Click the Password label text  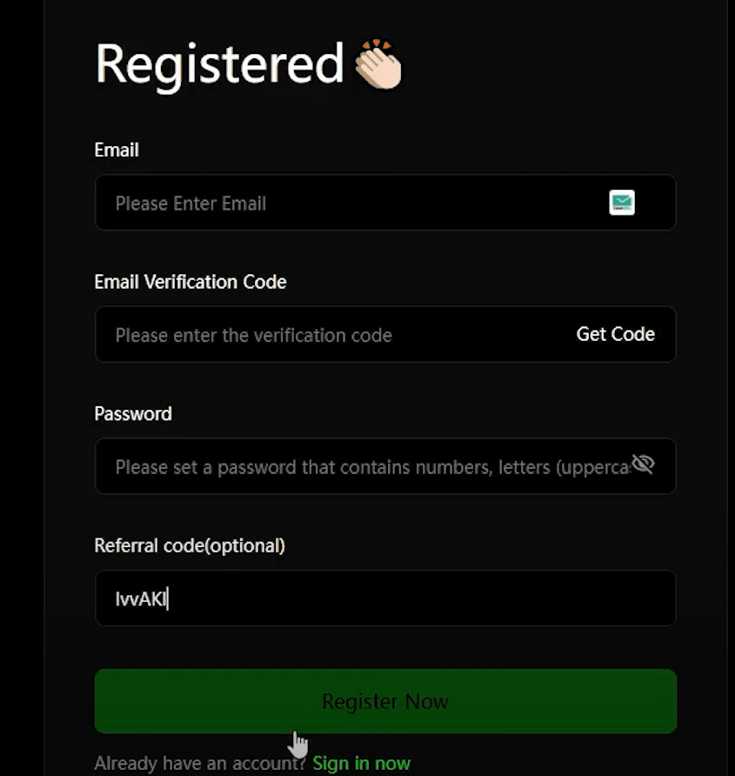point(133,414)
